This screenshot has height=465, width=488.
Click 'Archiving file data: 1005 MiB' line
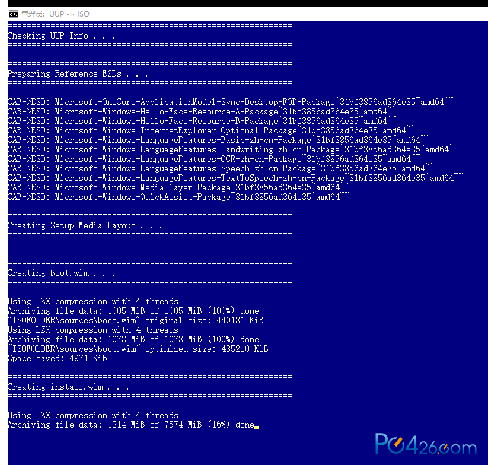pos(133,311)
